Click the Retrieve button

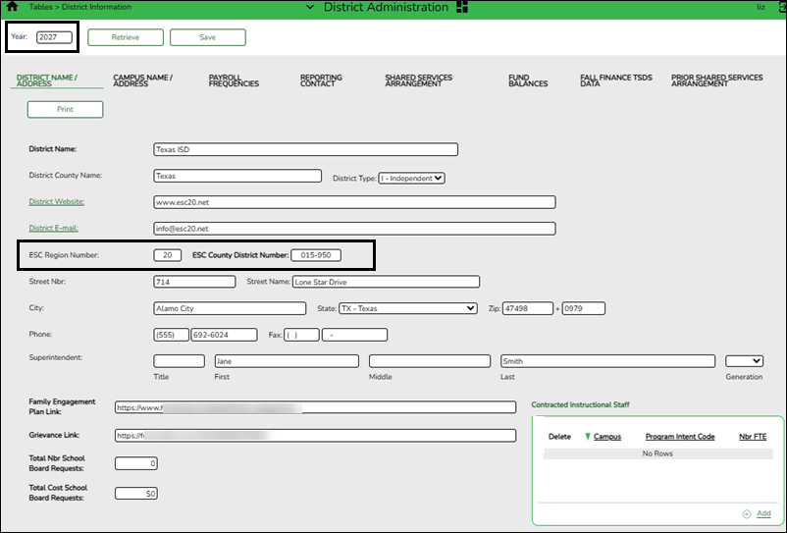tap(126, 37)
